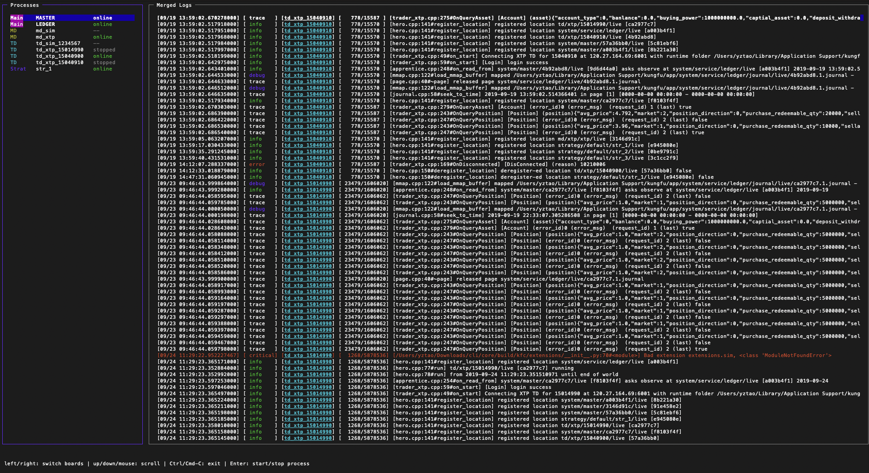
Task: Select the md_xtp process row
Action: pyautogui.click(x=72, y=37)
